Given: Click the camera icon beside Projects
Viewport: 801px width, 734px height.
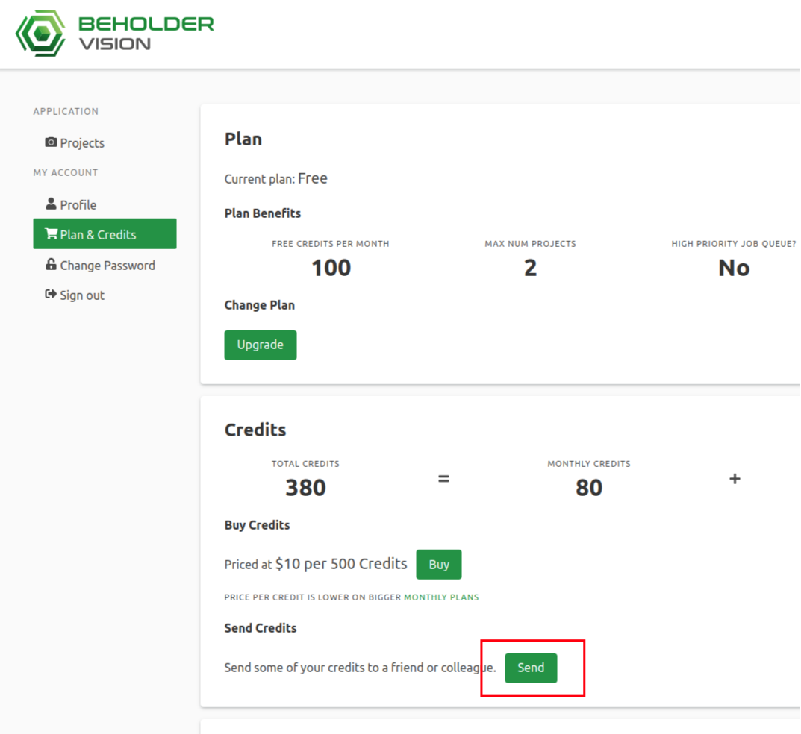Looking at the screenshot, I should [x=51, y=142].
